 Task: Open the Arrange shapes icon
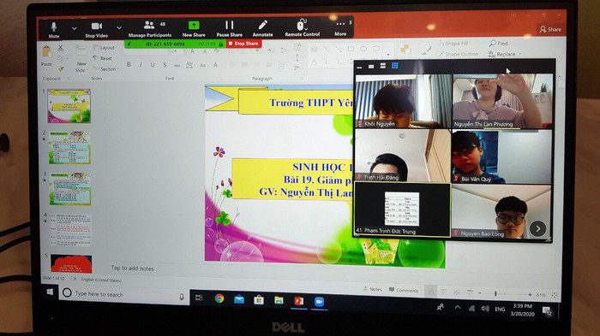click(x=405, y=49)
